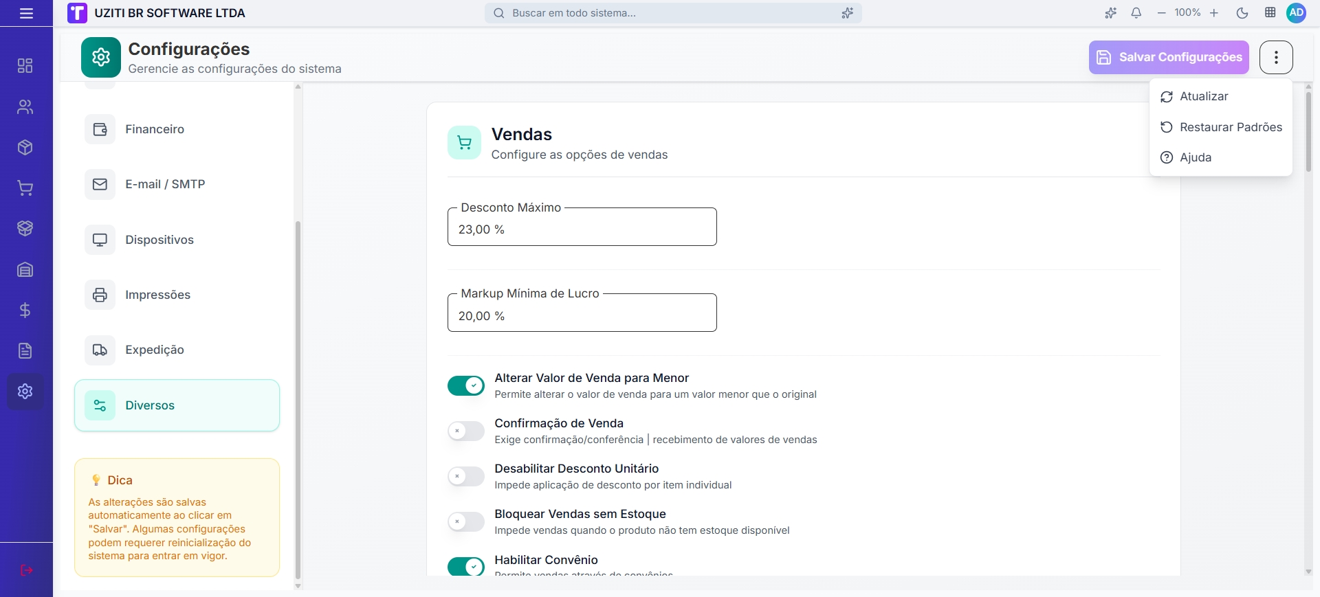Open the settings gear icon in sidebar
1320x597 pixels.
pyautogui.click(x=25, y=392)
